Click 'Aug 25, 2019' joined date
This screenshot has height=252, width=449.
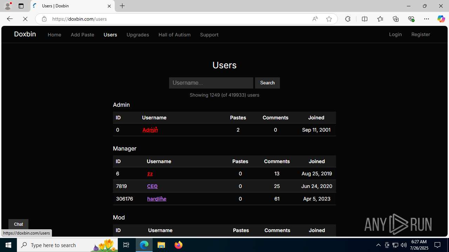tap(317, 174)
